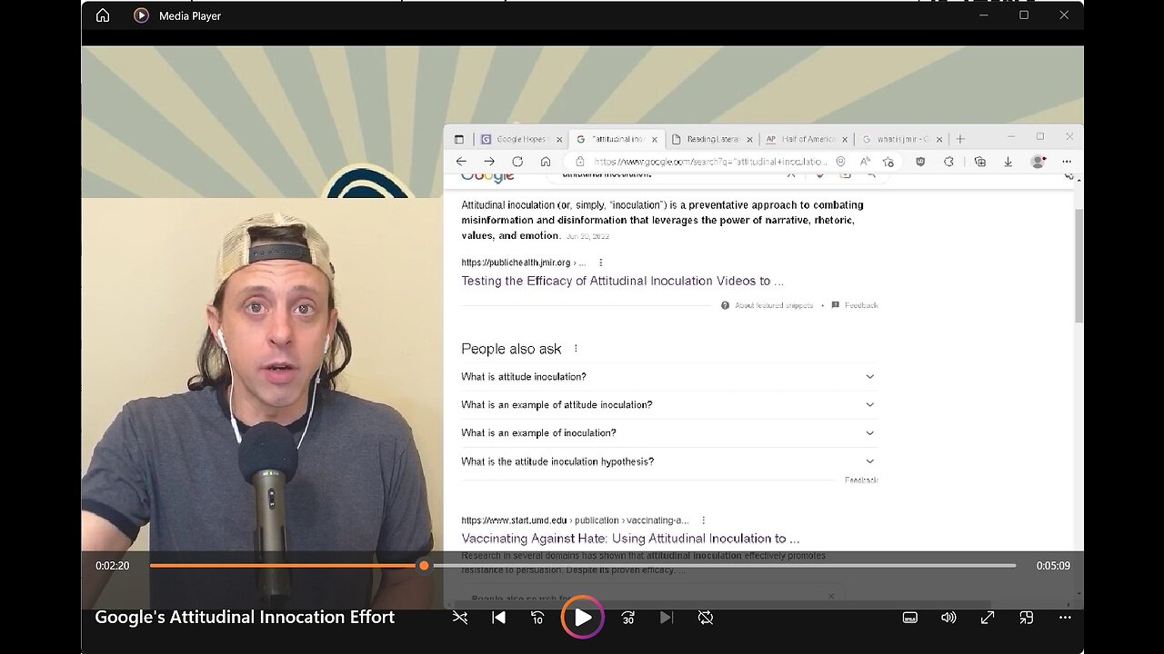This screenshot has width=1164, height=654.
Task: Expand What is an example of inoculation?
Action: 669,432
